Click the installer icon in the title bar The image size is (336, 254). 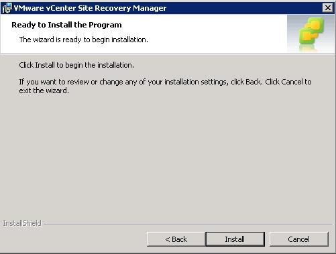[x=7, y=8]
